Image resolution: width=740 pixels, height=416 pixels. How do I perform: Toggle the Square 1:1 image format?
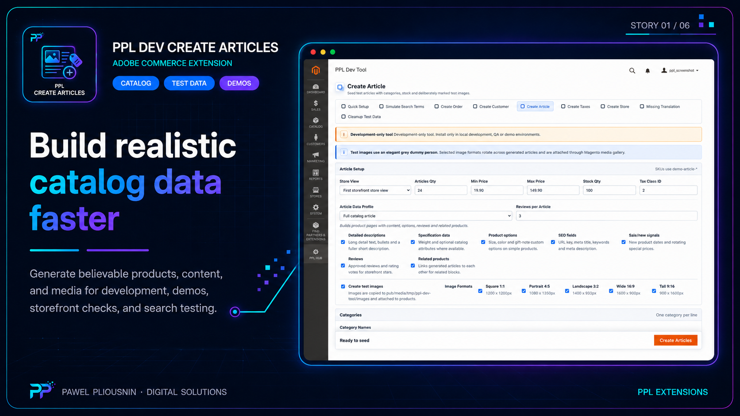click(480, 291)
